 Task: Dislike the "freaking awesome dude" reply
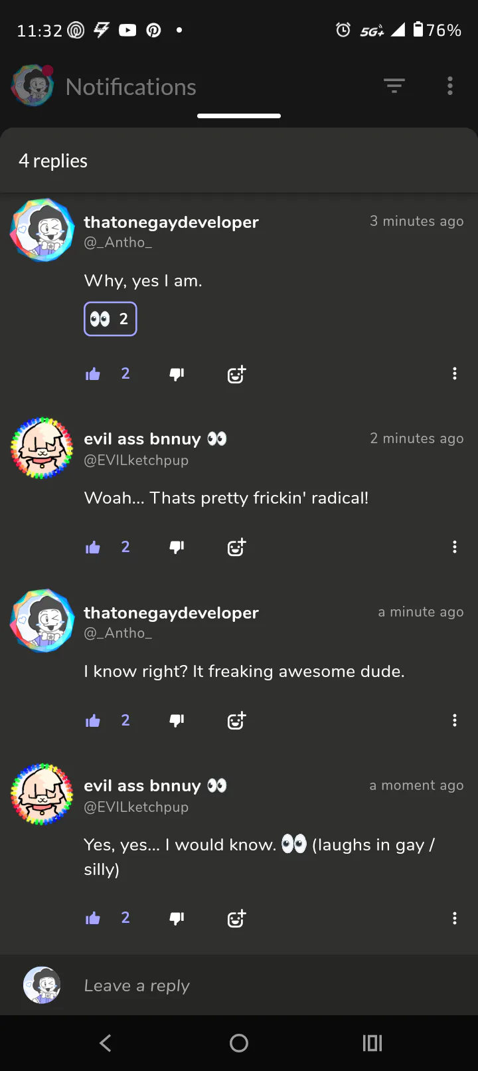point(177,720)
